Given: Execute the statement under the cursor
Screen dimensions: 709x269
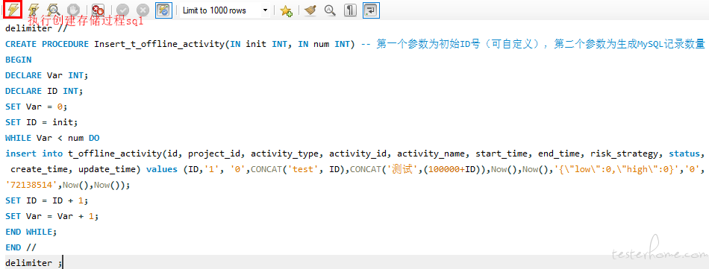Looking at the screenshot, I should (x=33, y=10).
